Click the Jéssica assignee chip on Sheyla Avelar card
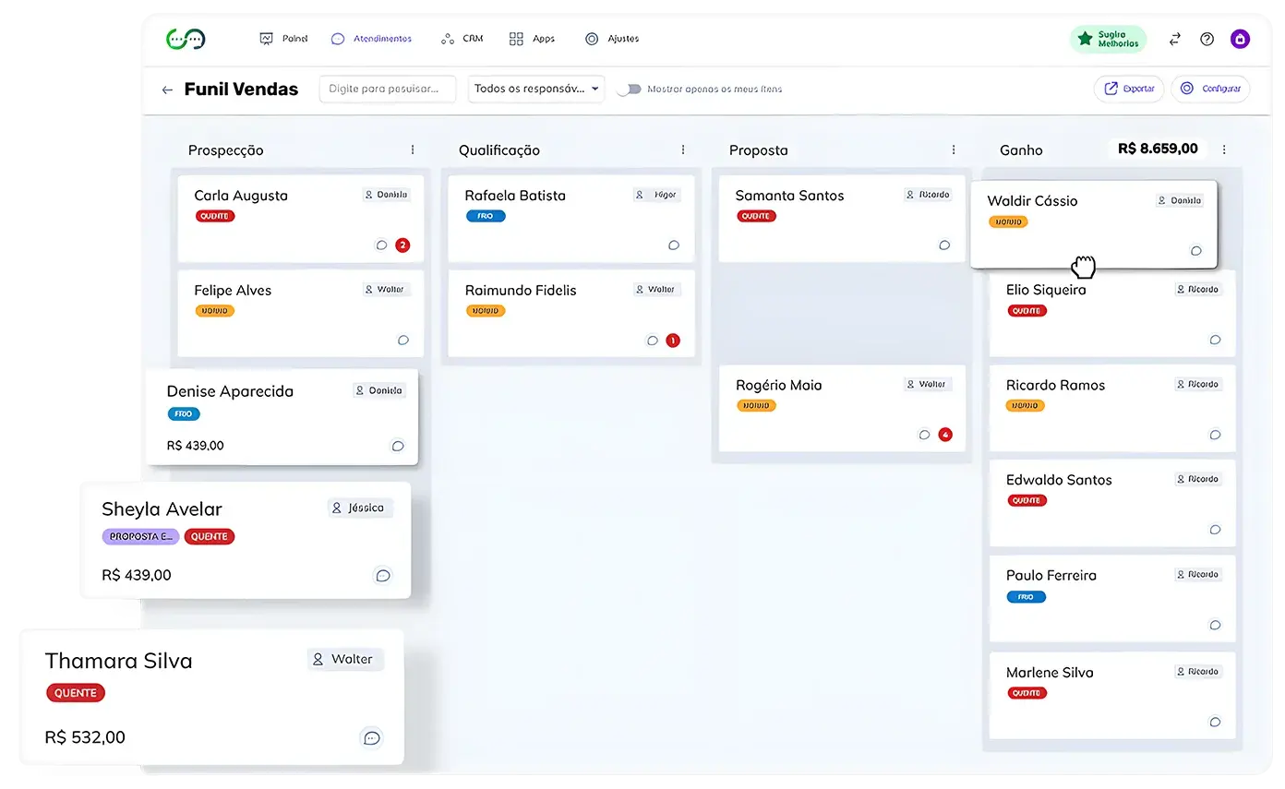Screen dimensions: 1285x789 click(360, 508)
